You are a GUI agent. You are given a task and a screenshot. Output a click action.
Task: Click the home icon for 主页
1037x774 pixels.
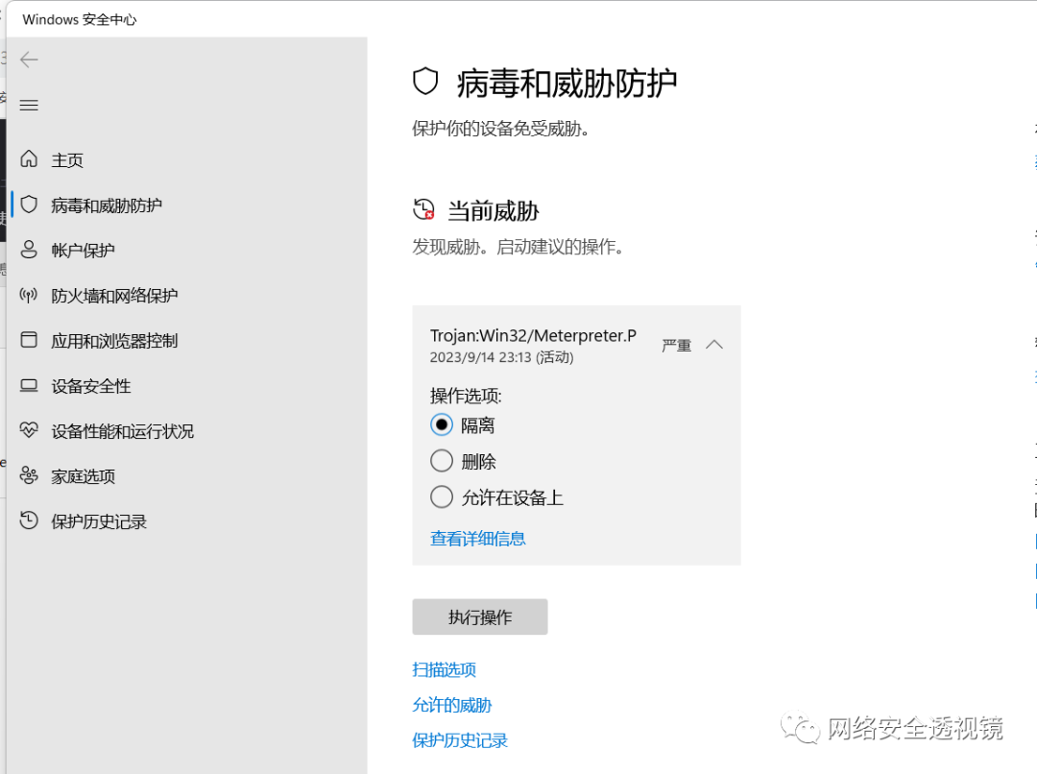click(29, 158)
